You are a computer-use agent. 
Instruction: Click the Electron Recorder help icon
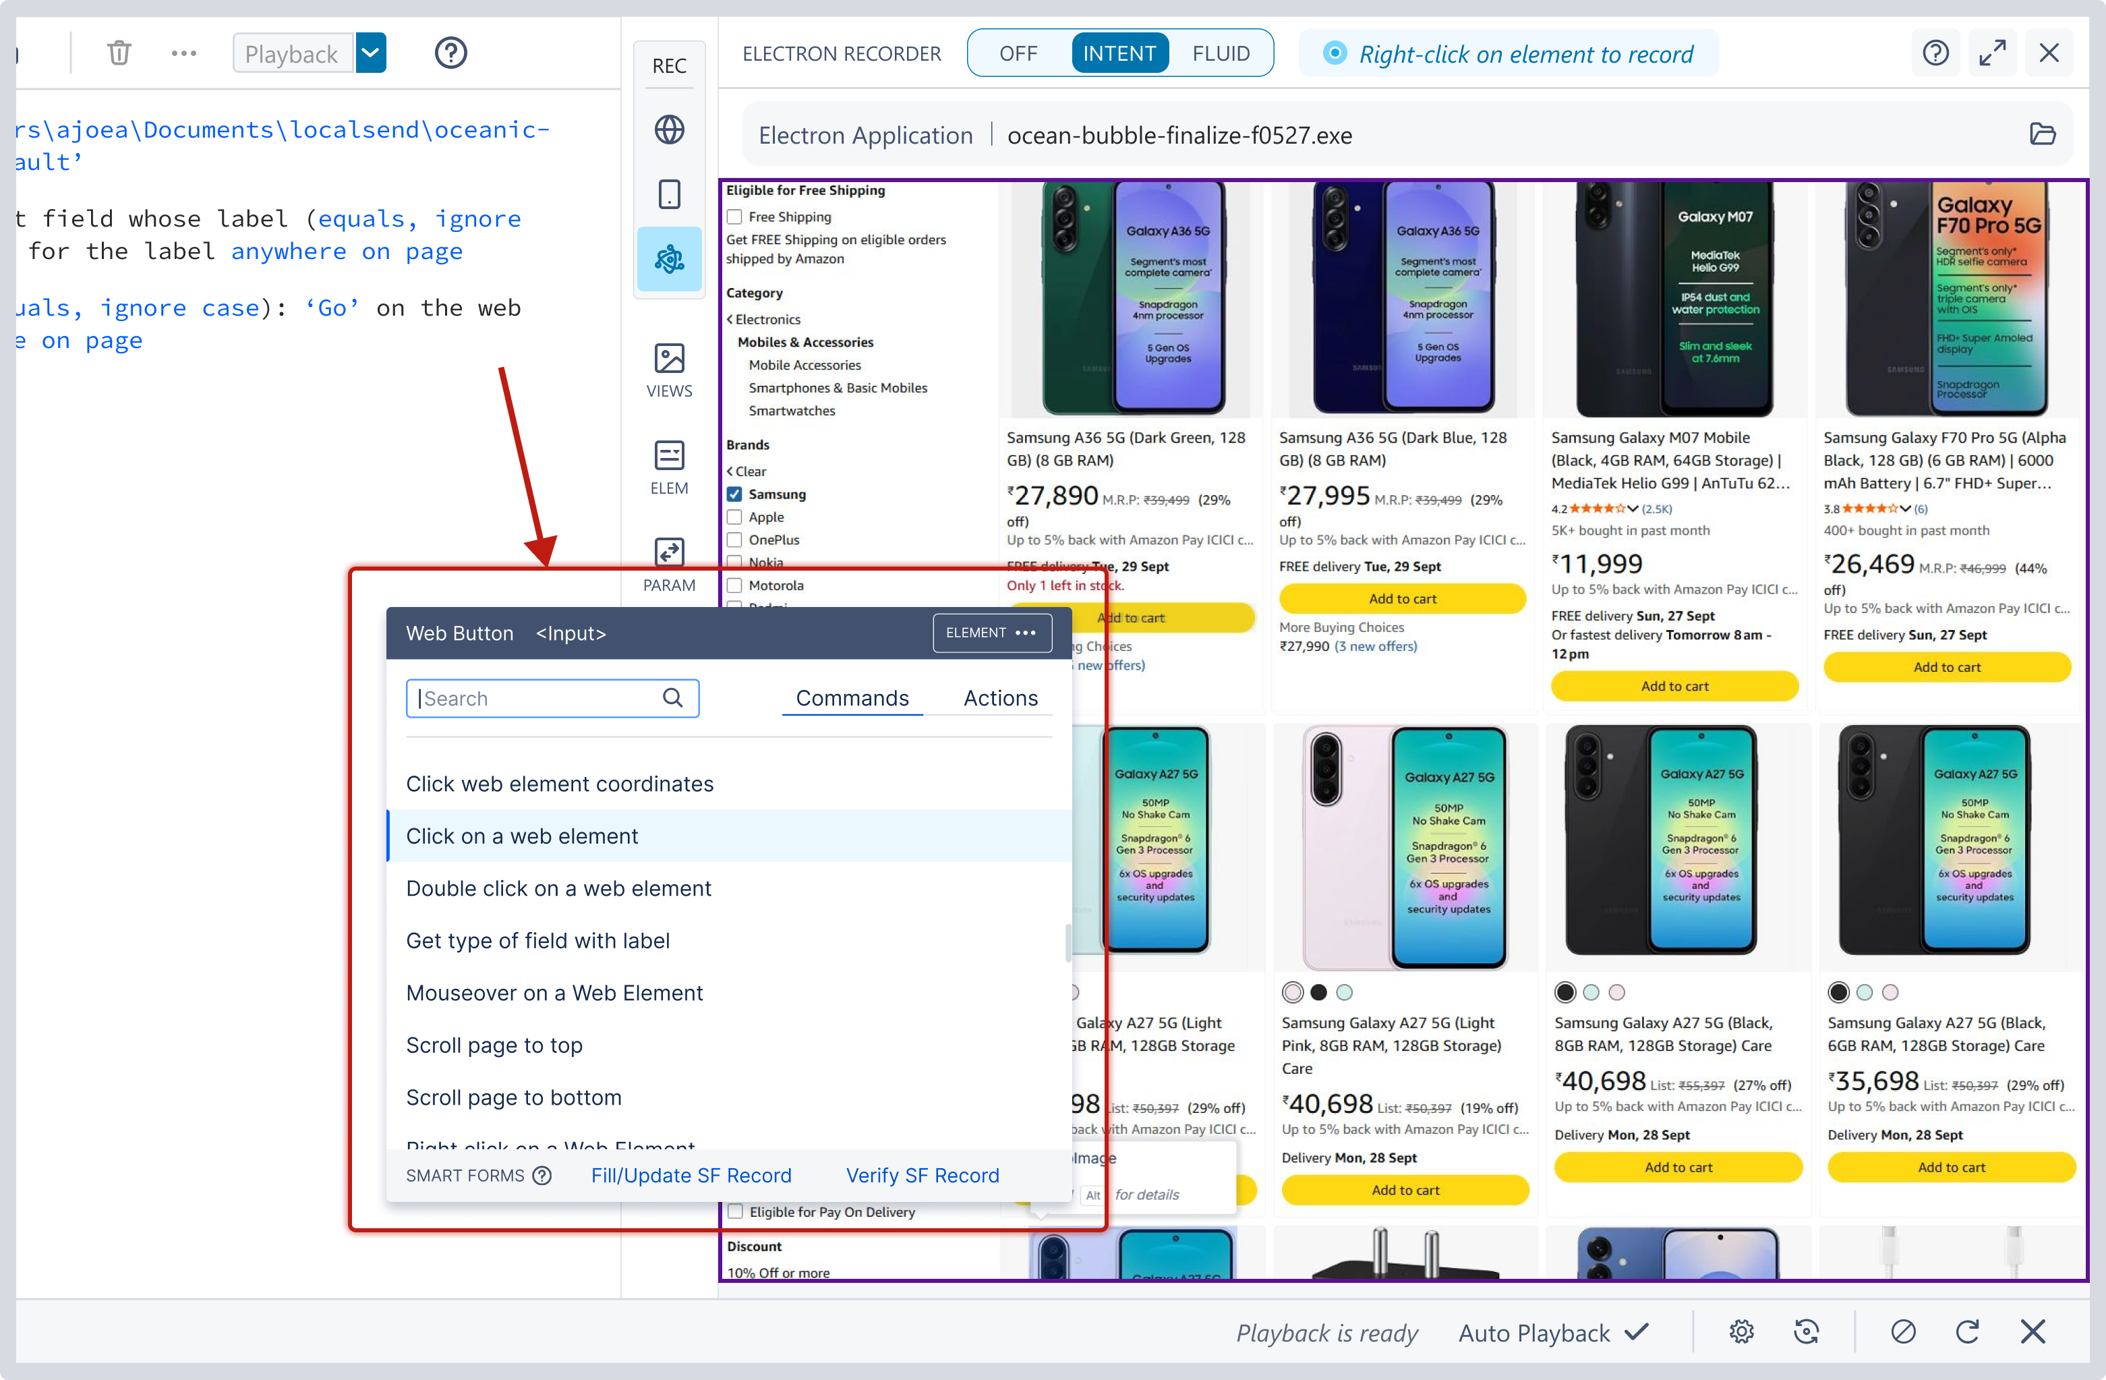pyautogui.click(x=1935, y=53)
